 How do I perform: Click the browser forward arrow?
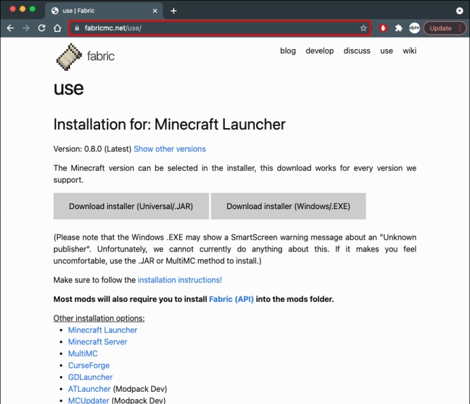[26, 28]
